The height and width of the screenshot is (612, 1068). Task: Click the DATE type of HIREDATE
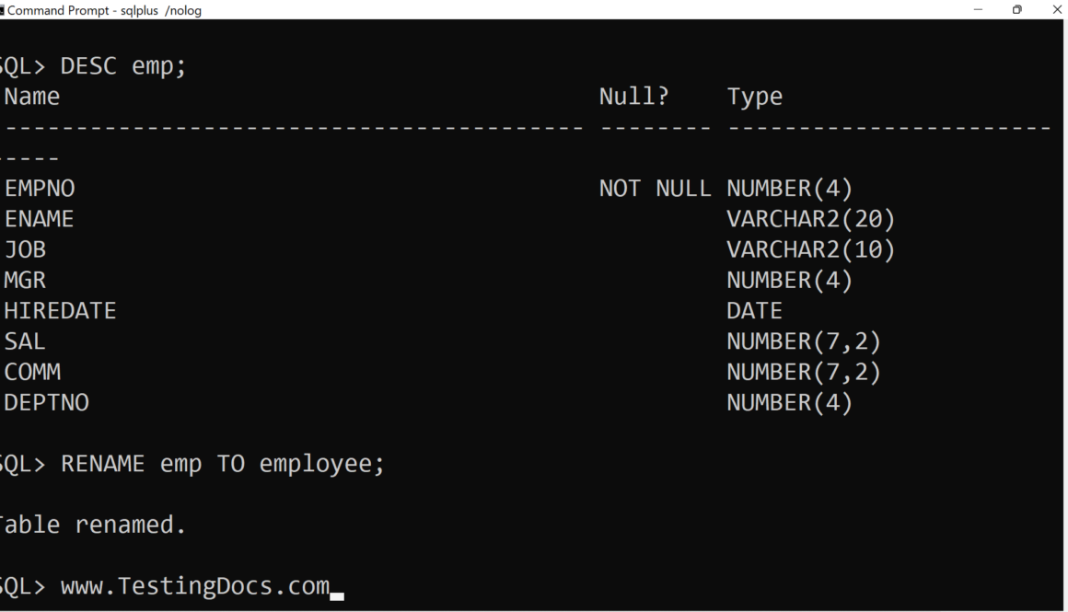(754, 311)
